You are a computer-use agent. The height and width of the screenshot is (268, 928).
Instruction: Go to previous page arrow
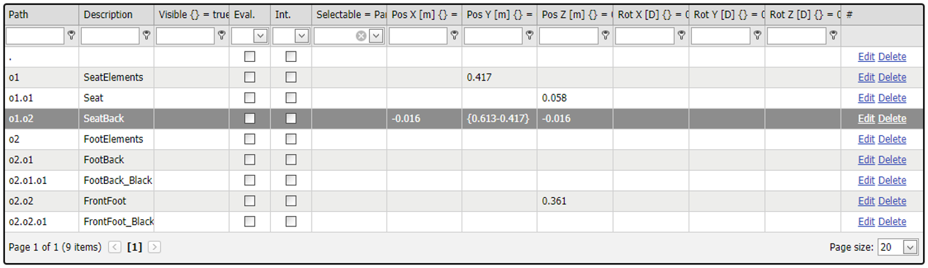115,247
